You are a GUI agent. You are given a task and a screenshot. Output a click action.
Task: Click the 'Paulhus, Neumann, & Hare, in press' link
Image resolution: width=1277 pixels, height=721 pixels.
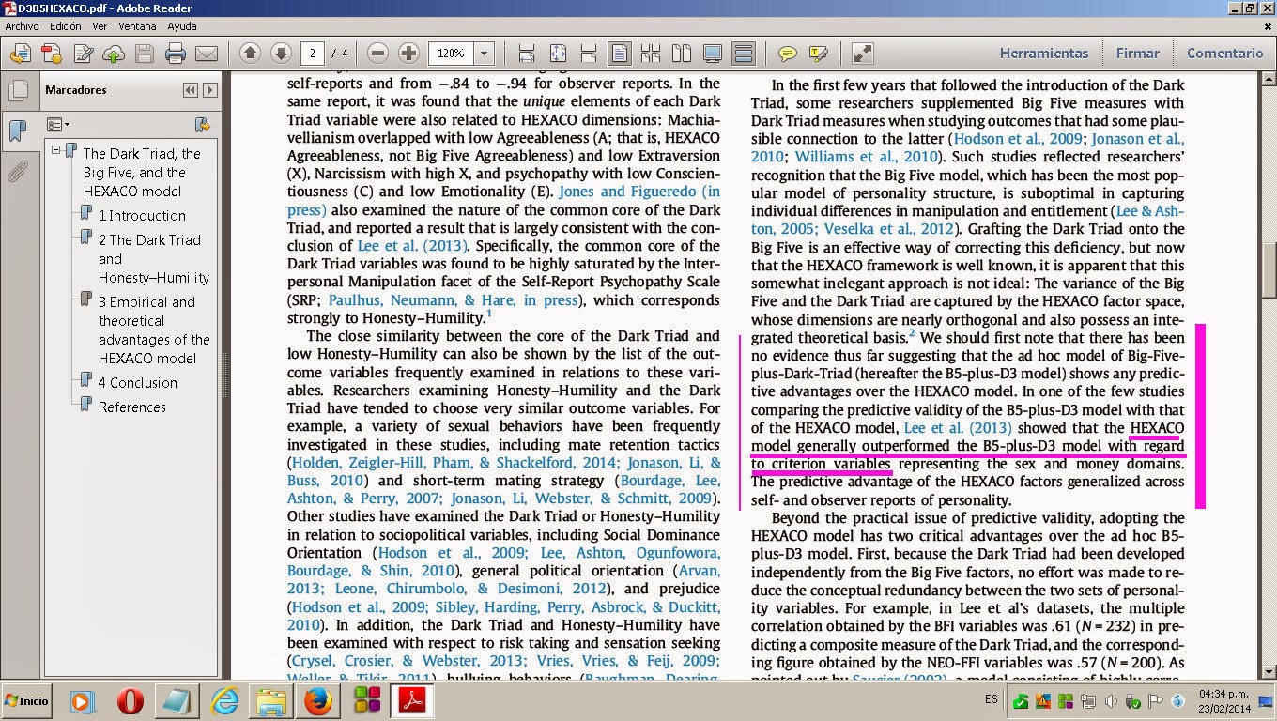click(453, 300)
